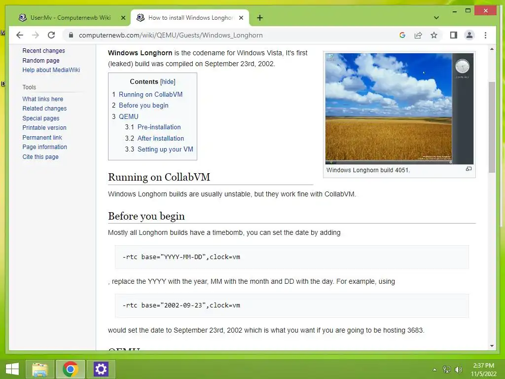Open Special pages link
Image resolution: width=505 pixels, height=379 pixels.
click(40, 118)
